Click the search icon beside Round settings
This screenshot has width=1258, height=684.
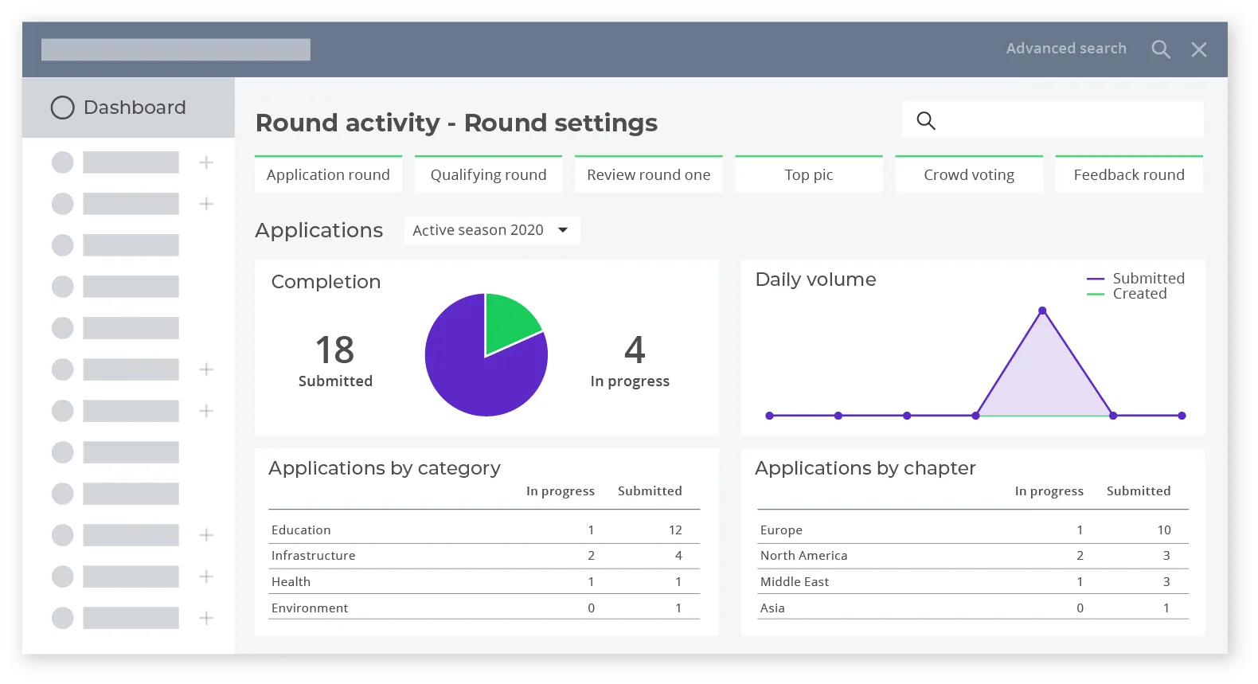(x=926, y=120)
